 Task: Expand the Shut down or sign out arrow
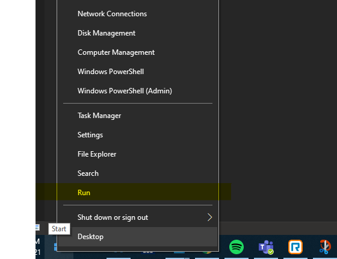click(209, 217)
